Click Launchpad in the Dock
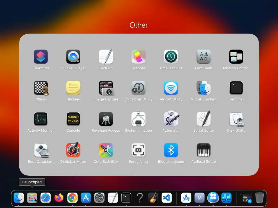The width and height of the screenshot is (278, 208). point(32,197)
